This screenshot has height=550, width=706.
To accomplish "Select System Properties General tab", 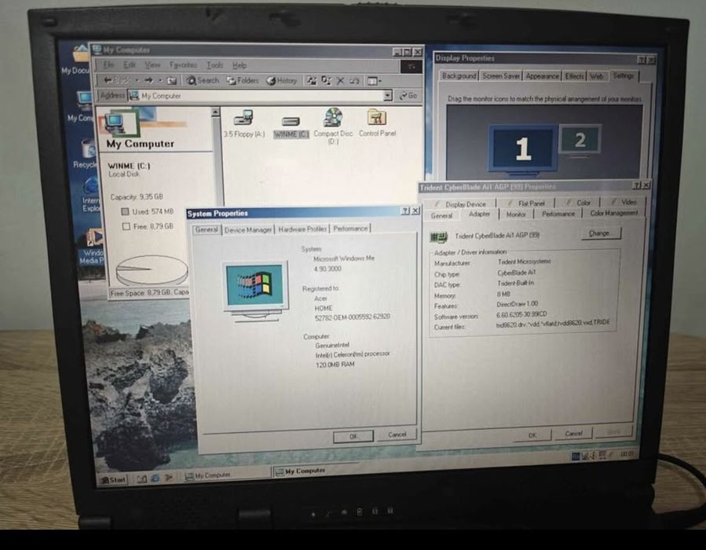I will click(x=207, y=229).
